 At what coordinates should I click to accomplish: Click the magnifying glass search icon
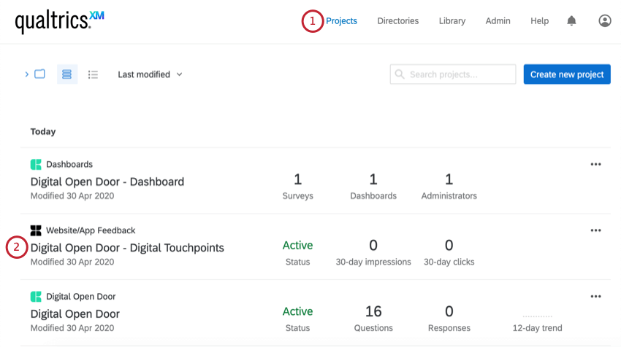[x=400, y=74]
